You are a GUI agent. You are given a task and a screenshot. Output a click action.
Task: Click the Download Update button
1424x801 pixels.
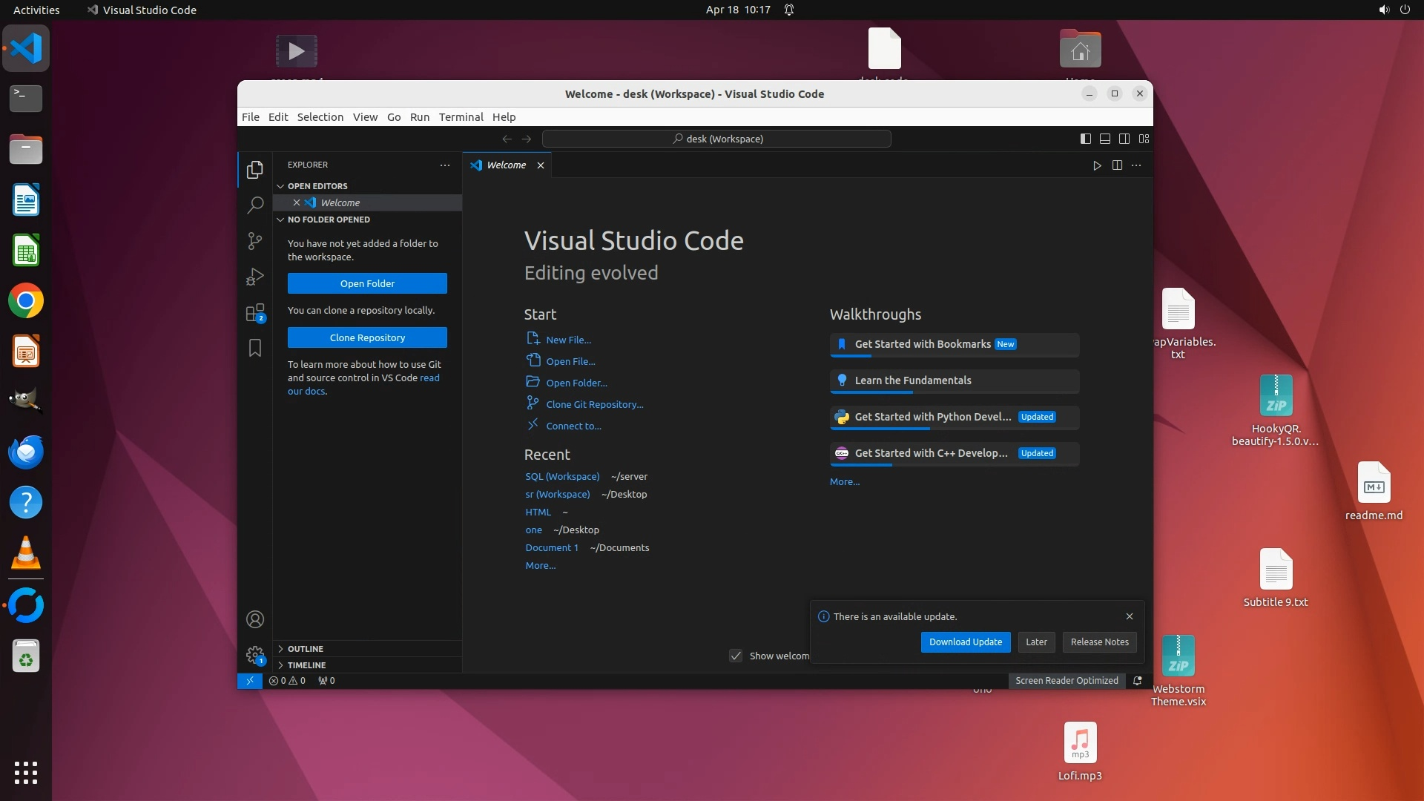pos(965,642)
